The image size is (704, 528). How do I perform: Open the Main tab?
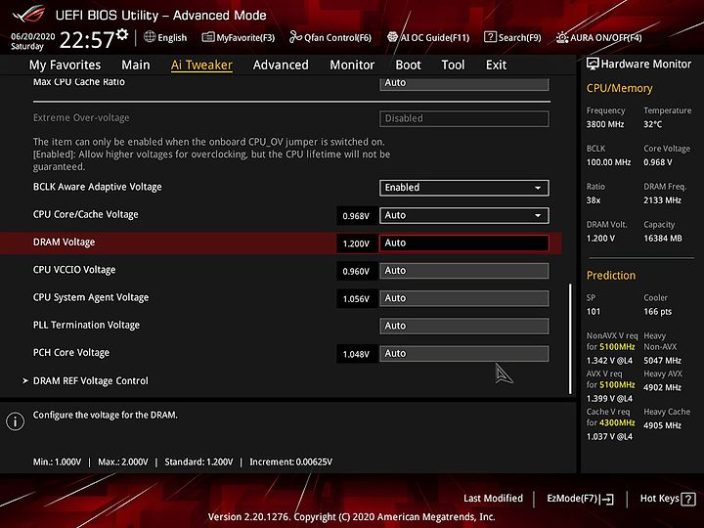click(x=136, y=66)
